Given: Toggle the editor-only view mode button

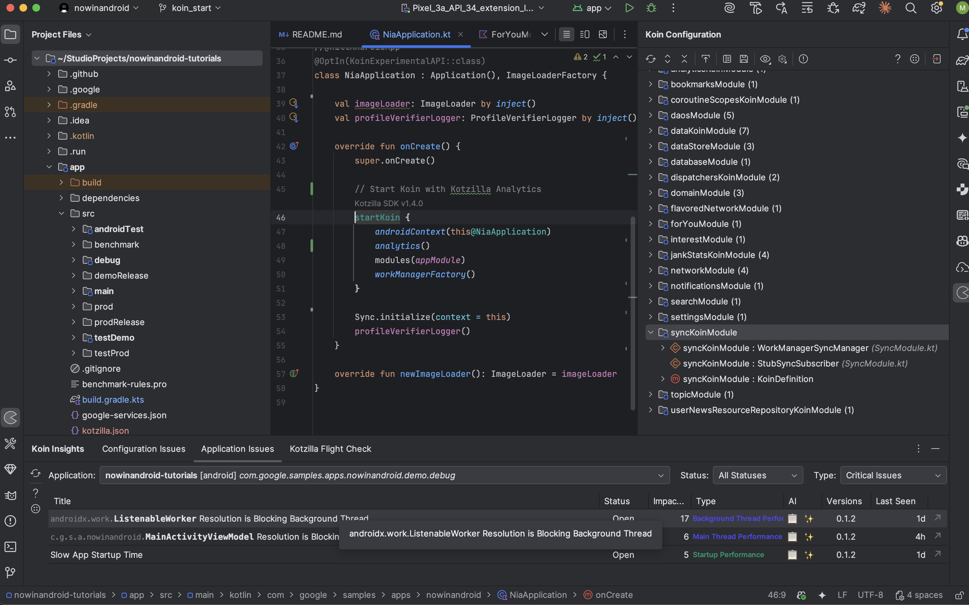Looking at the screenshot, I should pyautogui.click(x=566, y=34).
